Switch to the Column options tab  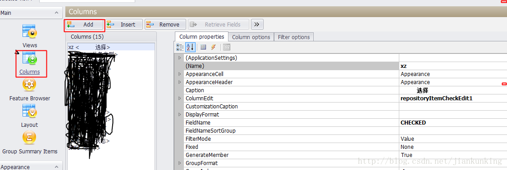pos(251,37)
